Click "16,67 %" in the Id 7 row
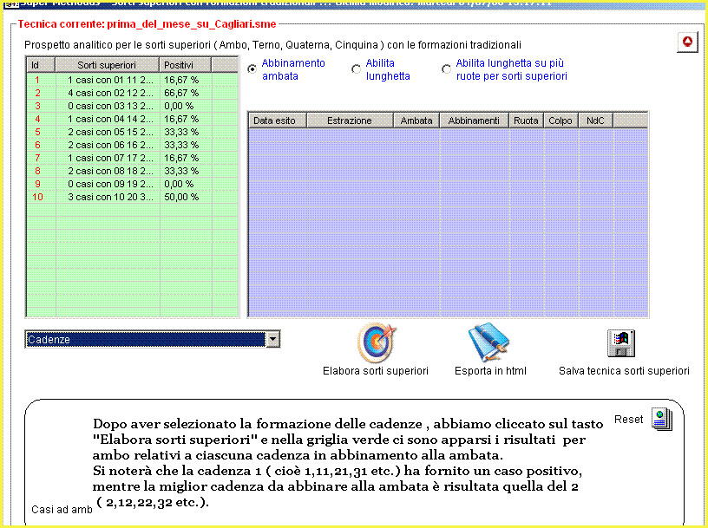 click(181, 159)
